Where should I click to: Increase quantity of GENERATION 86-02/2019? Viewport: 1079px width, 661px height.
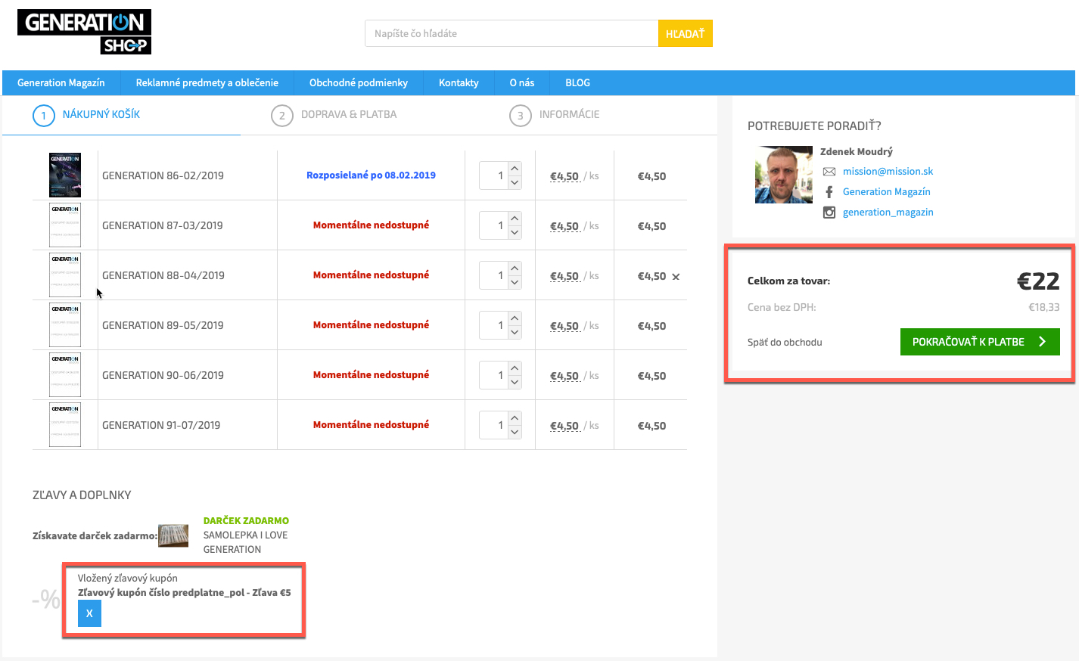pos(515,169)
